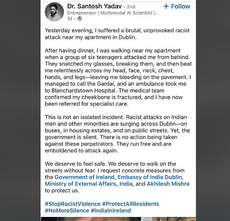The width and height of the screenshot is (230, 221).
Task: Click the 1d post timestamp
Action: coord(69,19)
